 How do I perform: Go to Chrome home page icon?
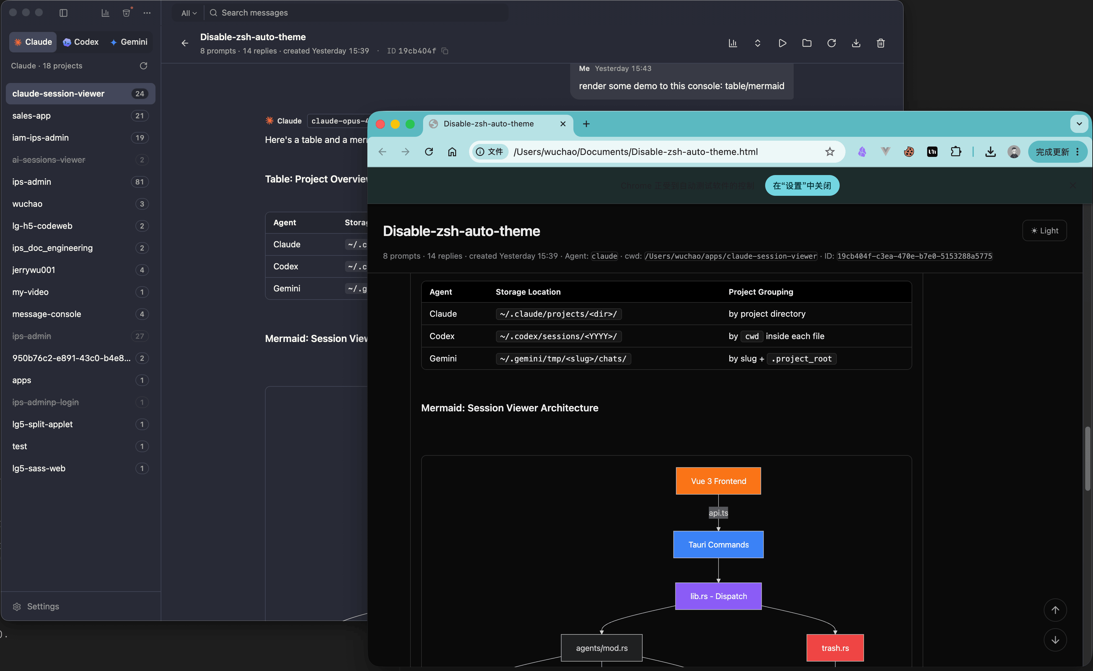point(452,152)
